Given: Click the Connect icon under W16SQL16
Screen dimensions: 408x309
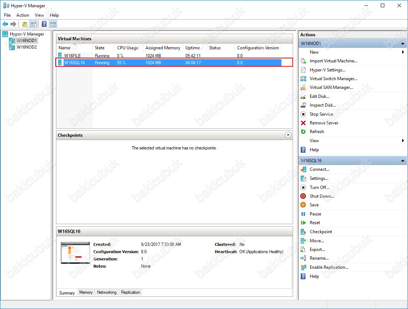Looking at the screenshot, I should (303, 169).
